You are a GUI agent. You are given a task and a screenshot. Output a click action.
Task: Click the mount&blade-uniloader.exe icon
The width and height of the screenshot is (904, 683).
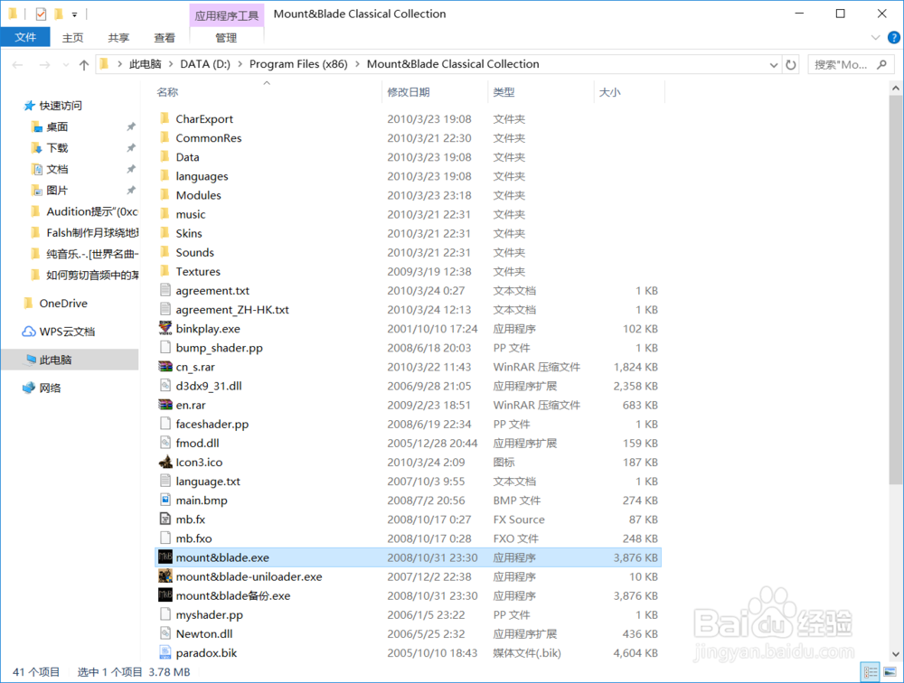[165, 575]
